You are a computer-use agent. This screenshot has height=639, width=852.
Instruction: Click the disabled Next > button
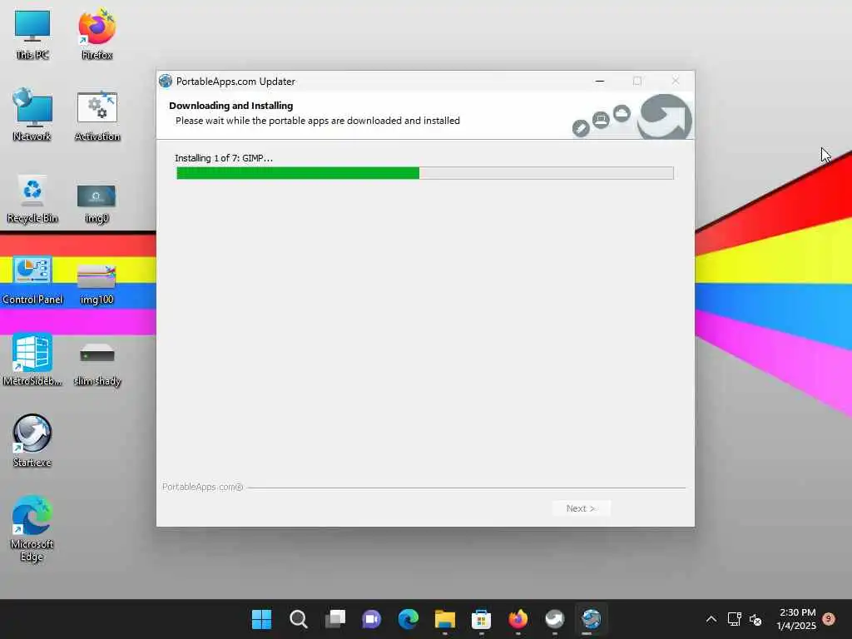[582, 508]
